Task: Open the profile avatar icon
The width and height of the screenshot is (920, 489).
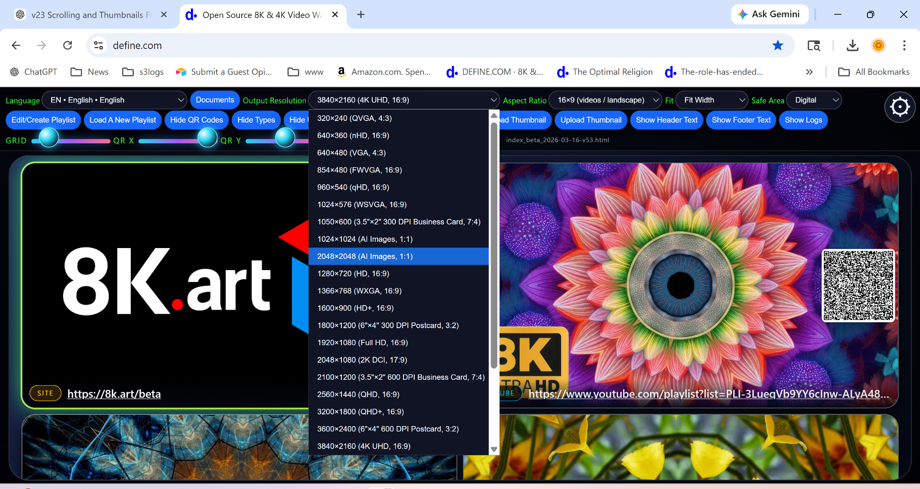Action: 878,45
